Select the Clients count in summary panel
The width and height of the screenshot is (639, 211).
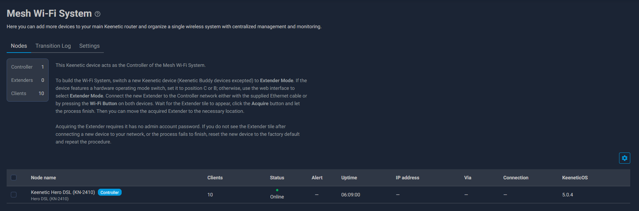click(x=28, y=93)
